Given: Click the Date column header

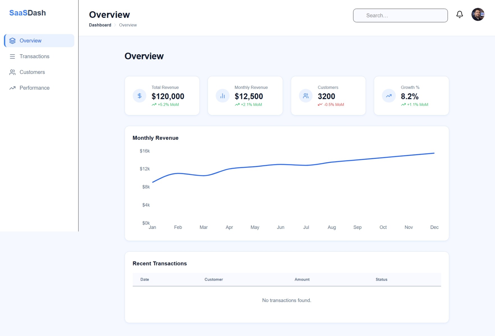Looking at the screenshot, I should [x=145, y=279].
